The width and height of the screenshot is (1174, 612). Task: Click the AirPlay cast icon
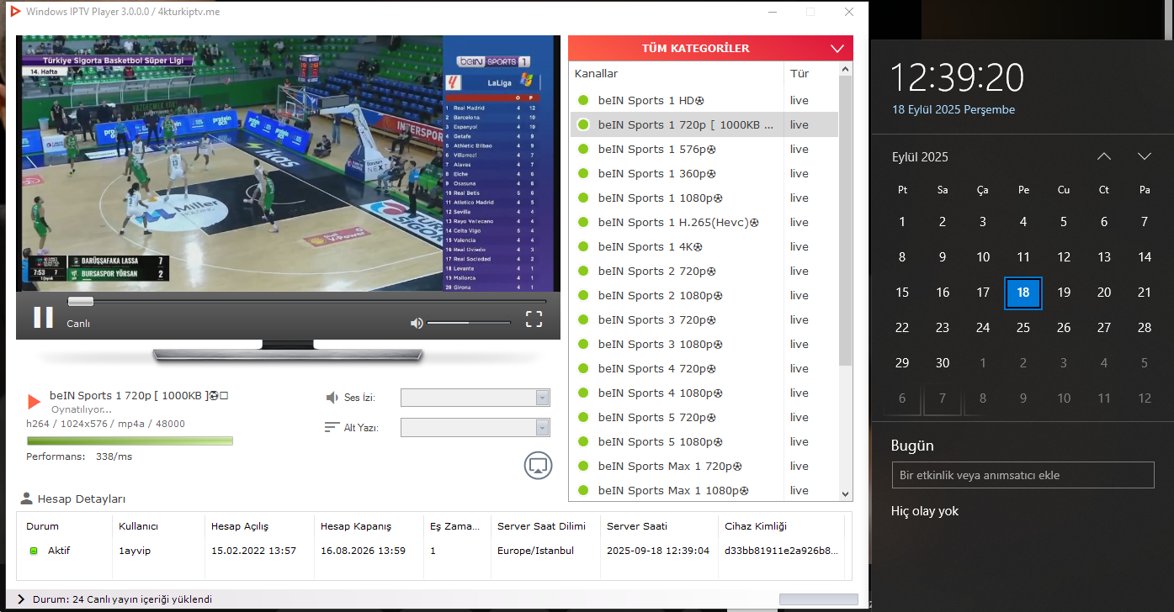tap(538, 465)
